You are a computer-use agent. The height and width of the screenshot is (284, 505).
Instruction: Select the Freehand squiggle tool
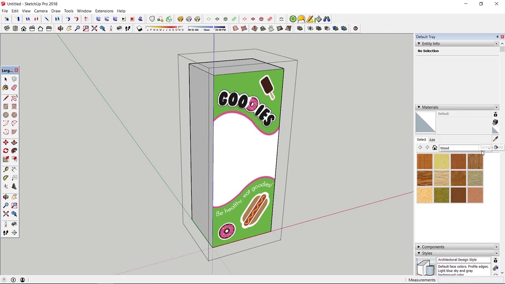pos(14,98)
